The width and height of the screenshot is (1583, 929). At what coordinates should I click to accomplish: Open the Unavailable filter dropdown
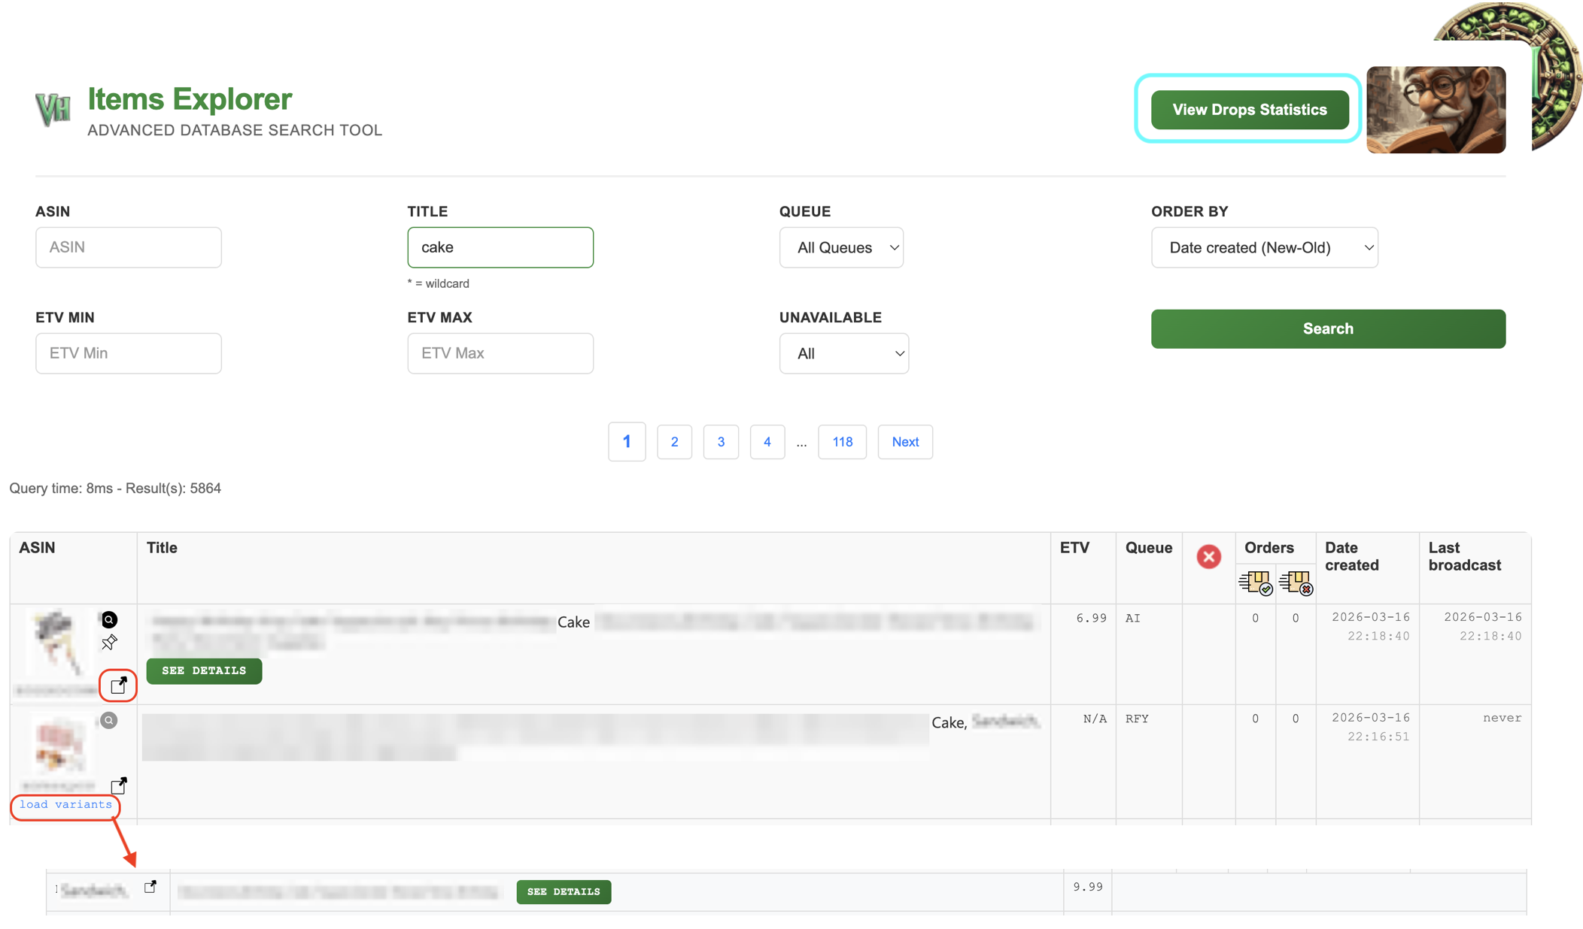click(x=843, y=353)
